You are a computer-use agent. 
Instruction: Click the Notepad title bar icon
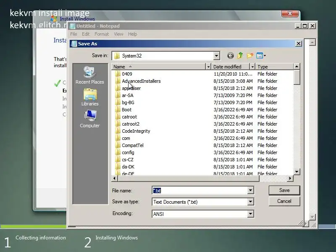pyautogui.click(x=72, y=26)
